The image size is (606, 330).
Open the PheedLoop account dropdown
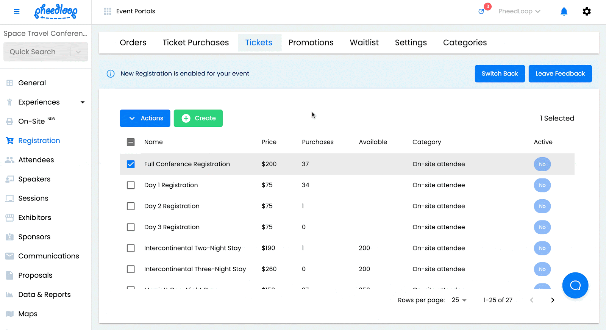tap(519, 11)
